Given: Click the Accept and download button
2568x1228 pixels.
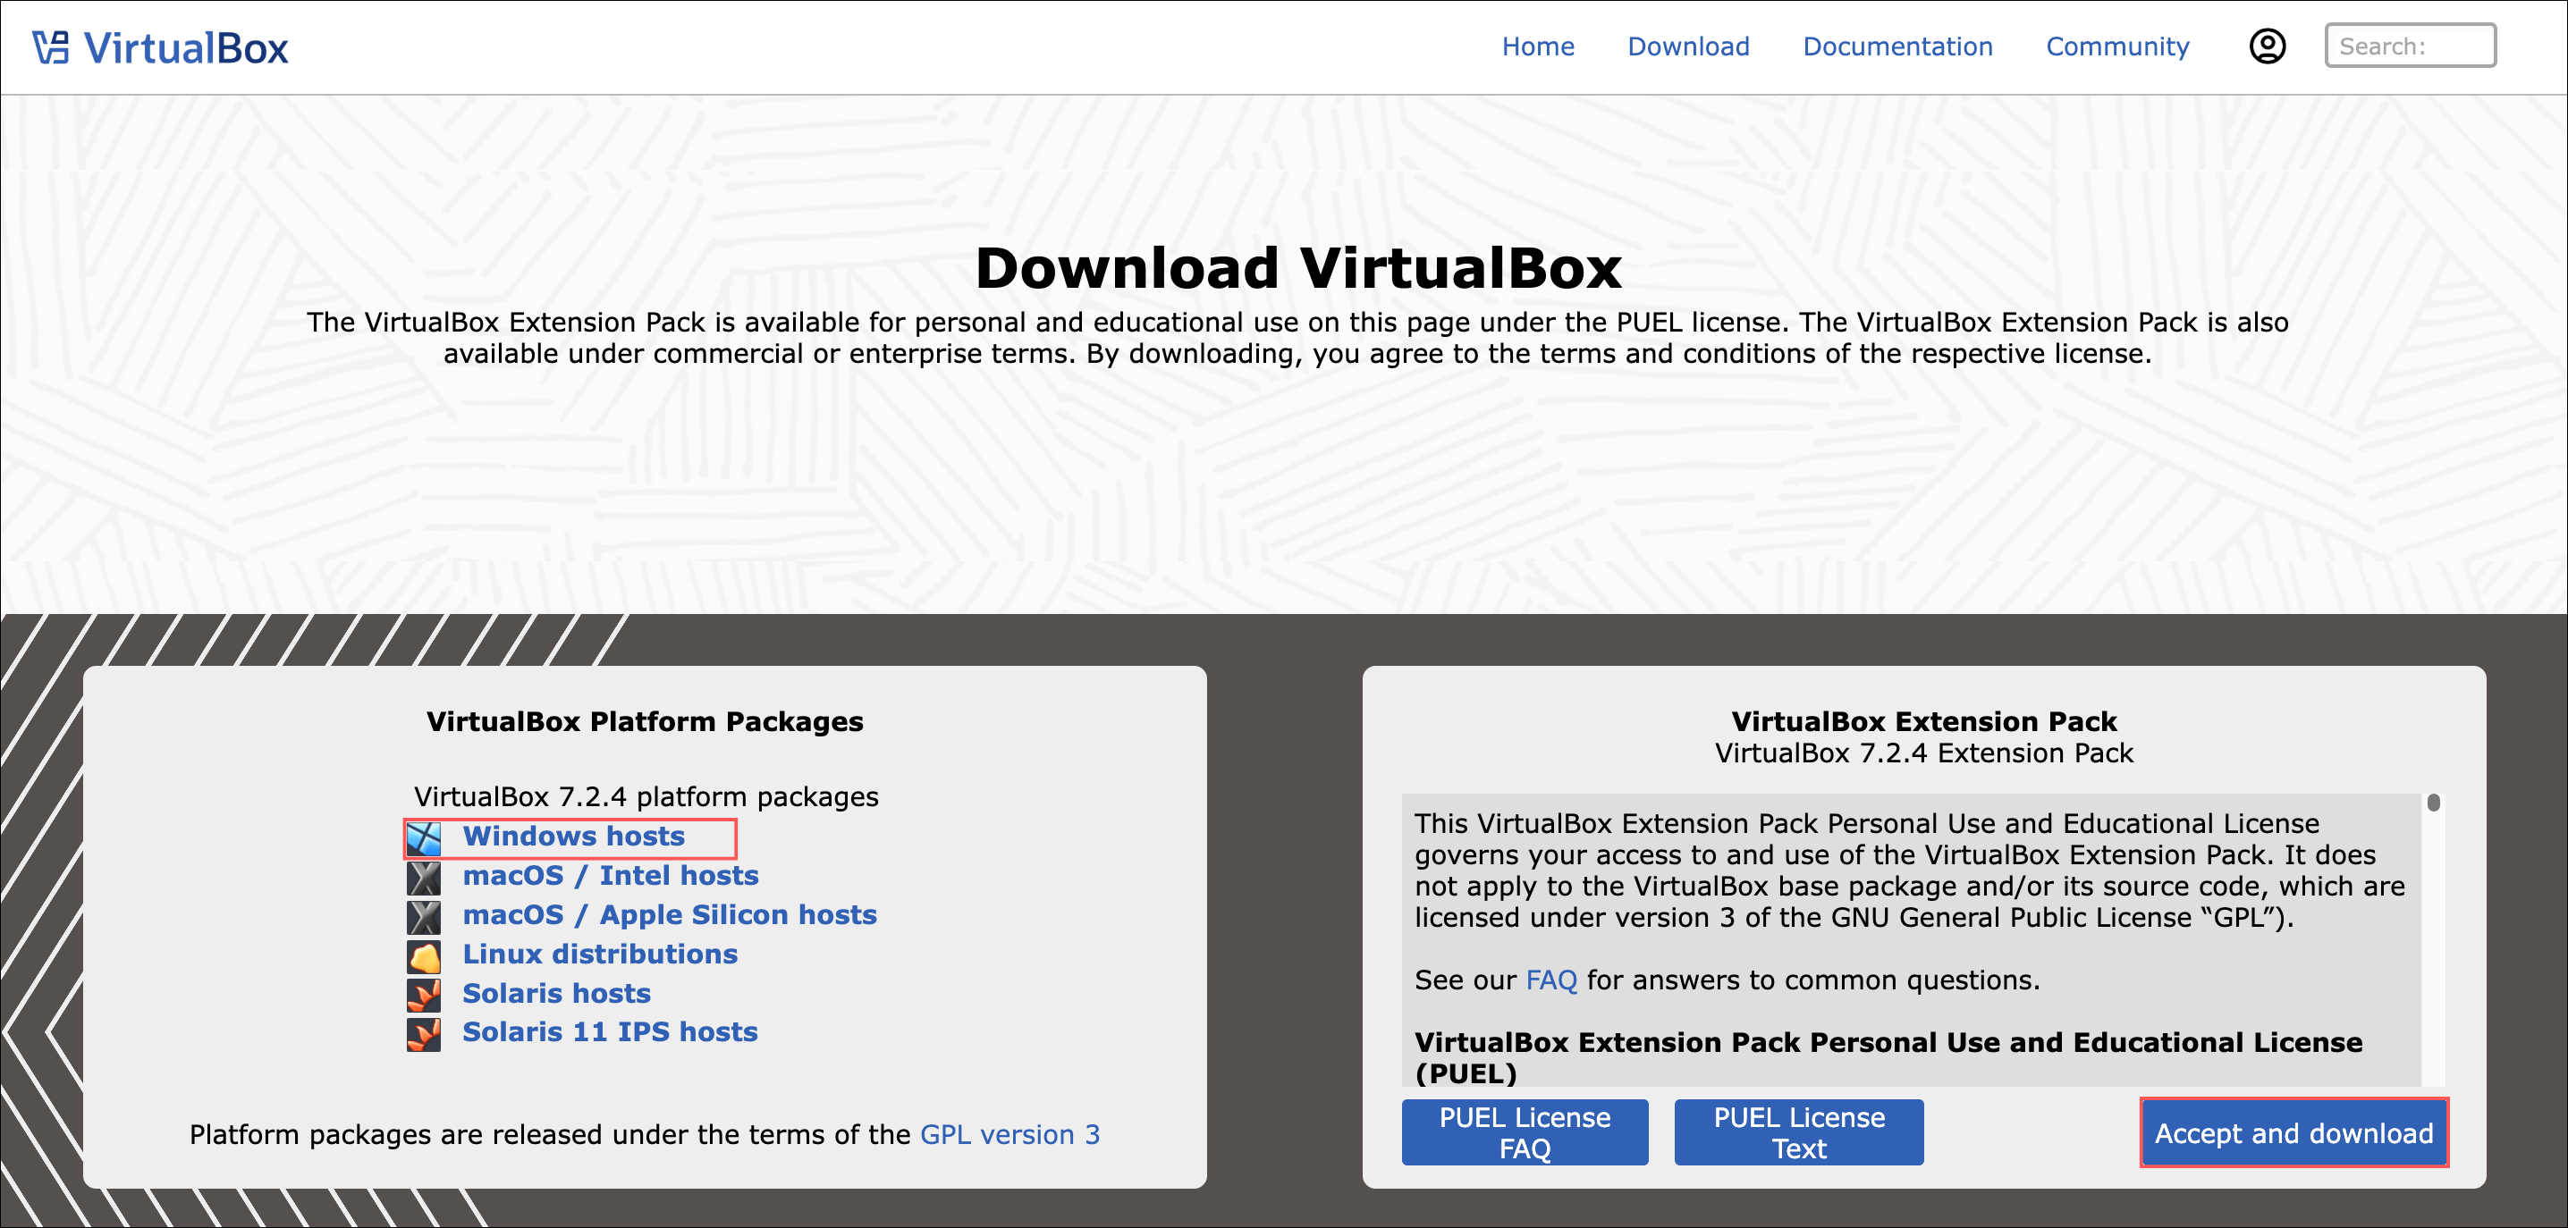Looking at the screenshot, I should click(2293, 1133).
